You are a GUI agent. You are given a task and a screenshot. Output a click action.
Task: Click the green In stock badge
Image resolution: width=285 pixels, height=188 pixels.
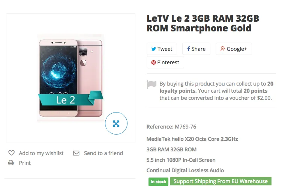coord(158,182)
